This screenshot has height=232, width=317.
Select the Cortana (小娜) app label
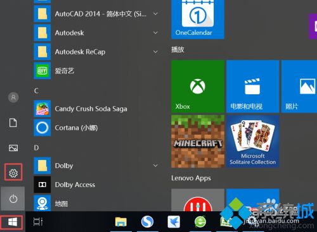click(76, 128)
